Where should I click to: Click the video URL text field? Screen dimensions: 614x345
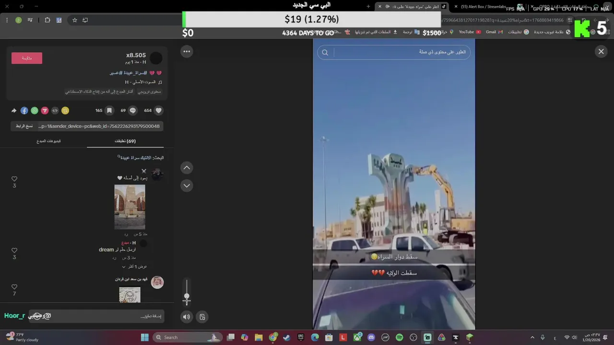point(99,126)
